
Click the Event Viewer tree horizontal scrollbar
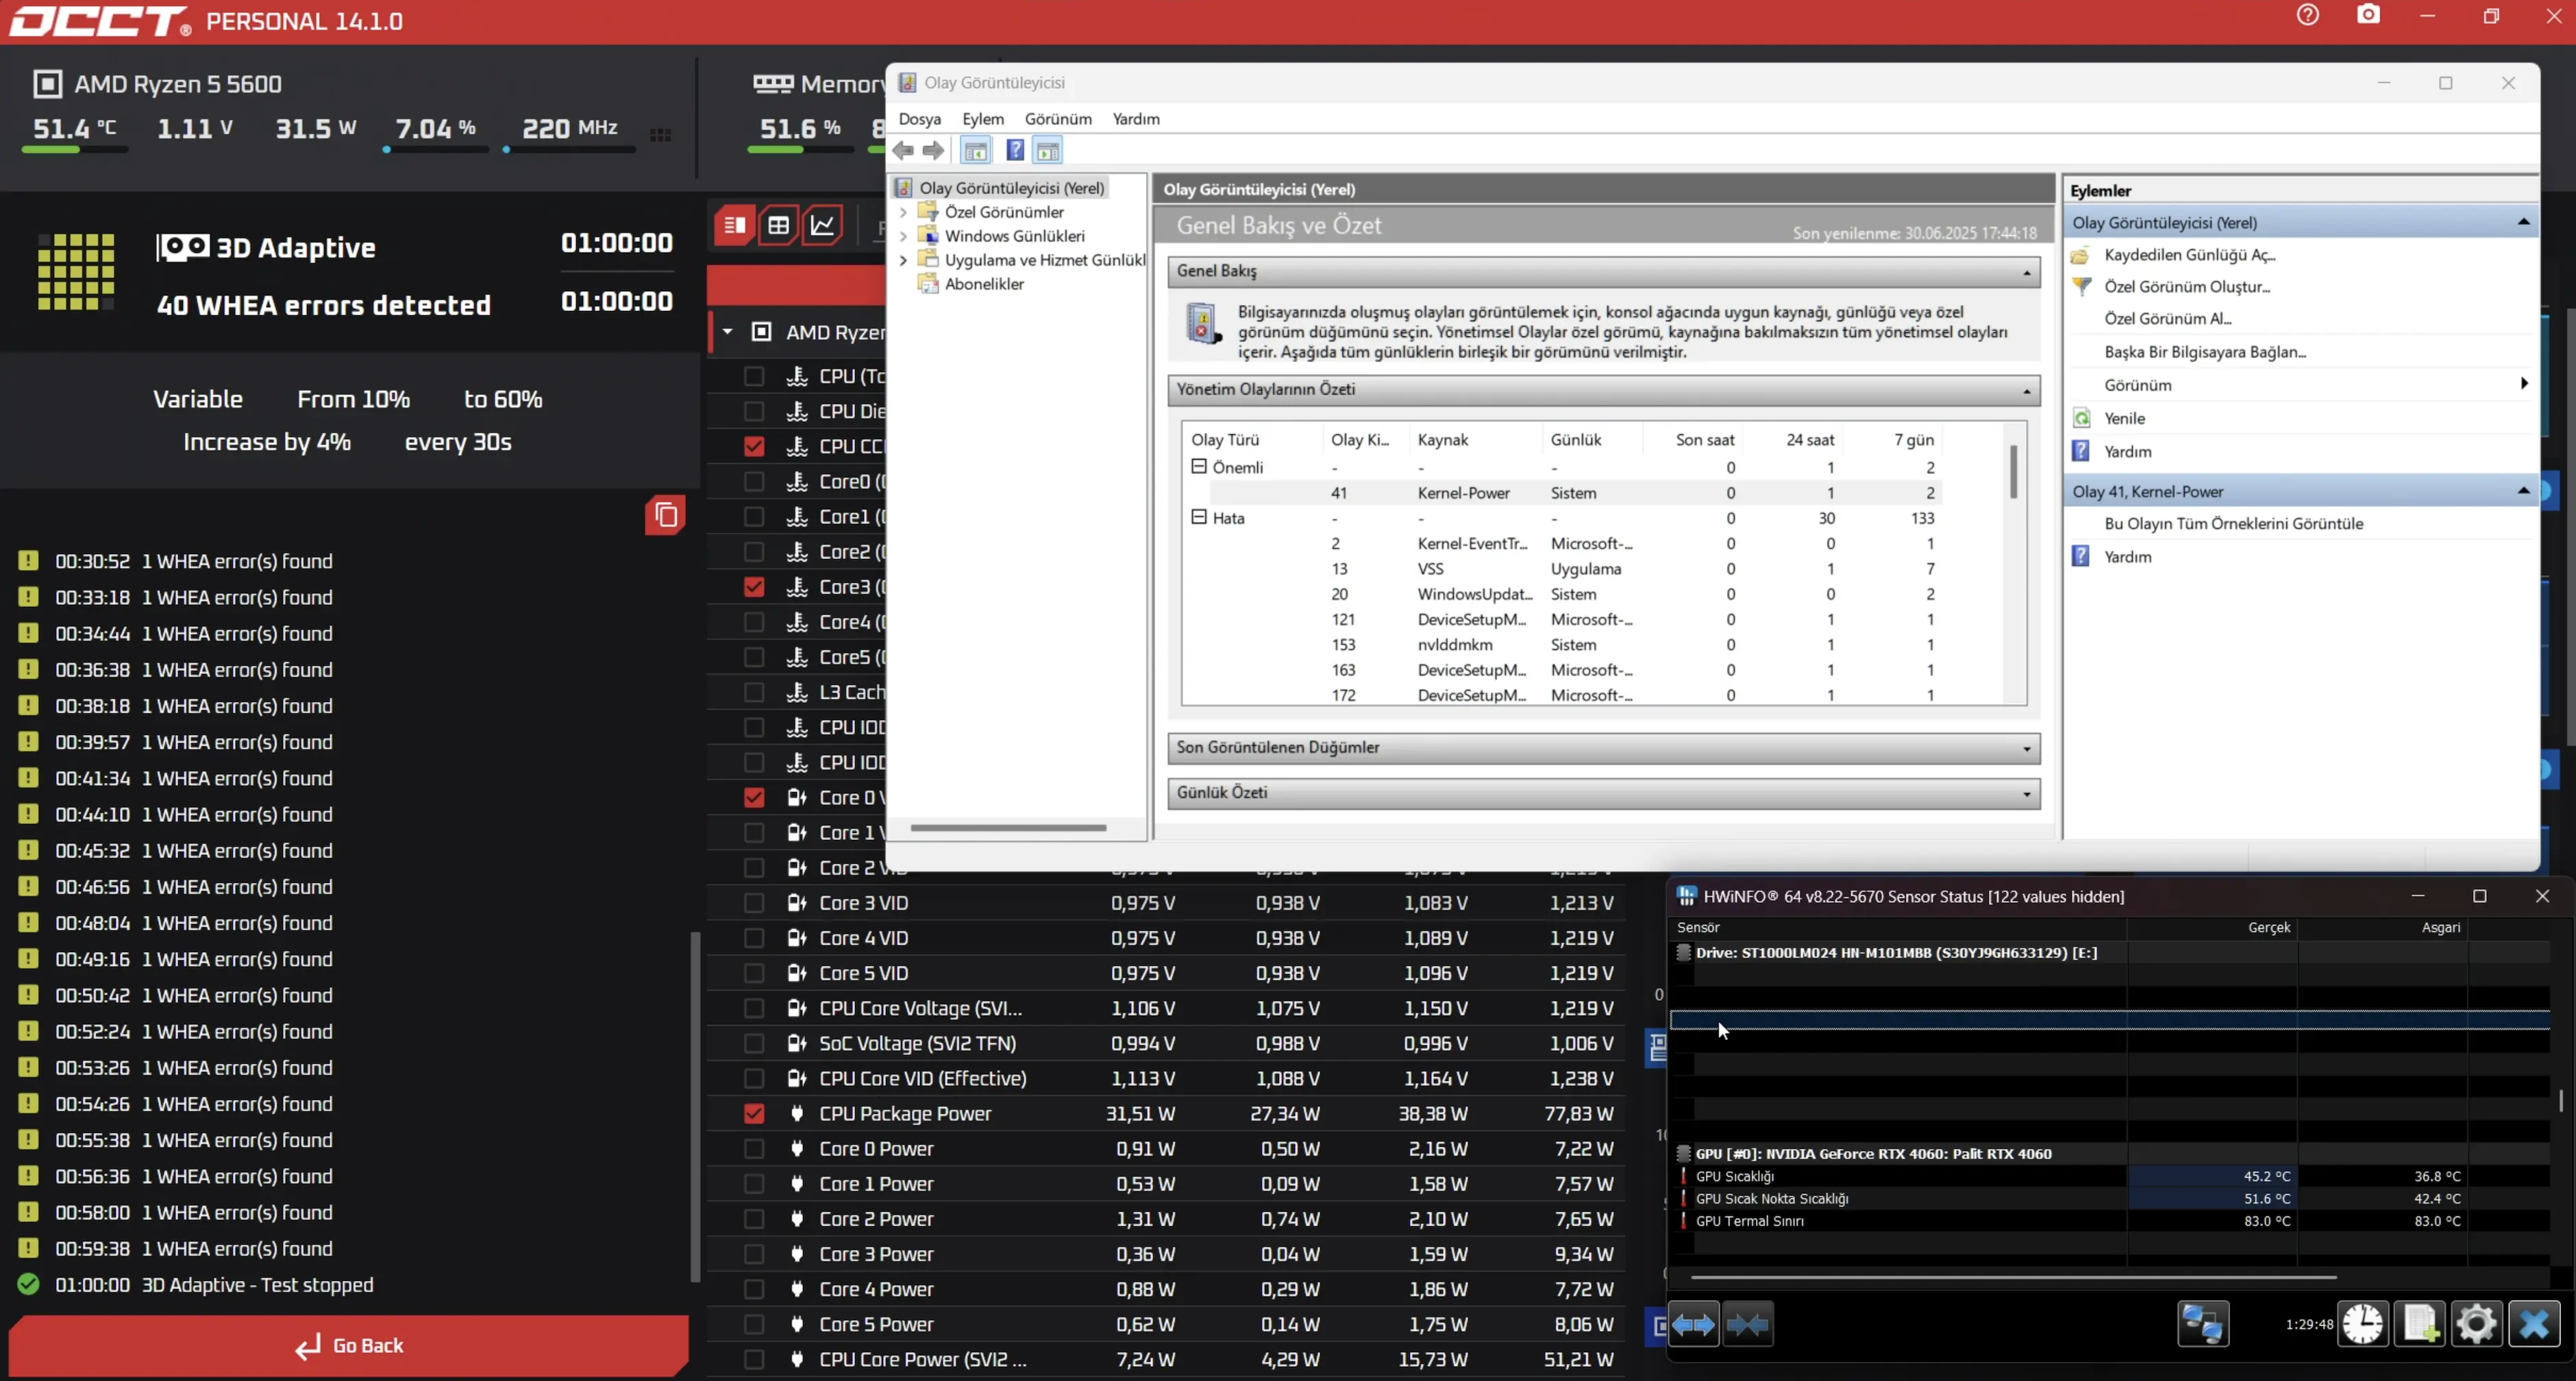pyautogui.click(x=1008, y=828)
